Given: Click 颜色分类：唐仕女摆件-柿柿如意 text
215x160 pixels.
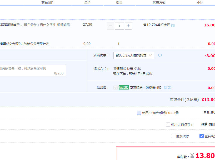Looking at the screenshot, I should (47, 25).
